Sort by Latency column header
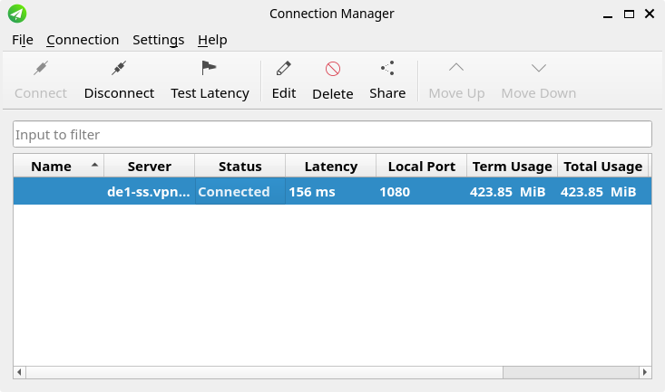 coord(330,167)
